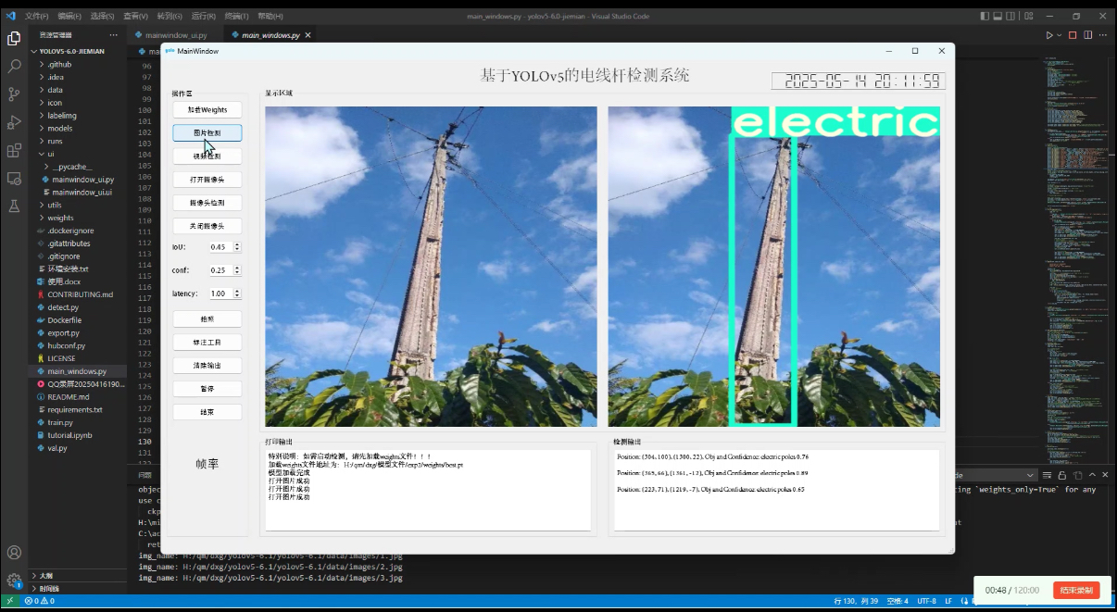Stop execution with red square icon

1073,35
